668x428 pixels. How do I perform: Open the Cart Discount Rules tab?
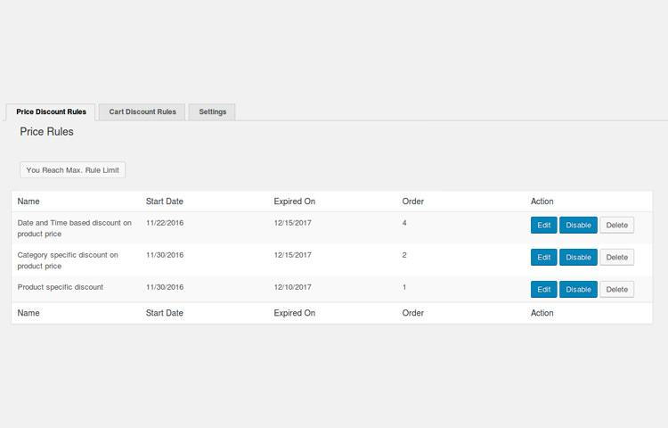pos(143,112)
